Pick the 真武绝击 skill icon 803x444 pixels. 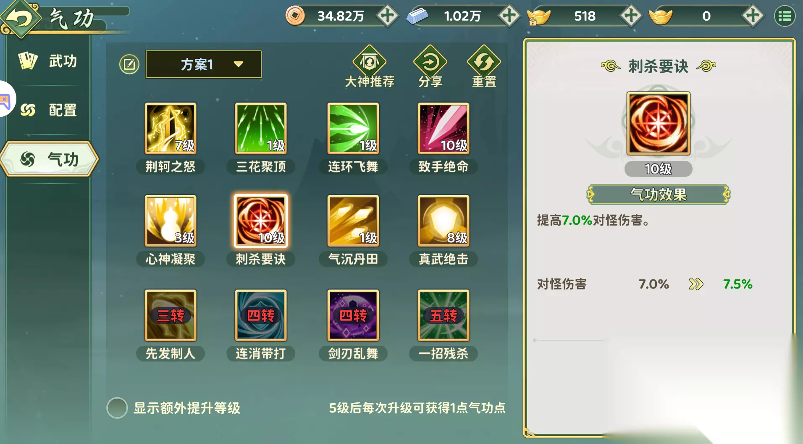(x=443, y=221)
